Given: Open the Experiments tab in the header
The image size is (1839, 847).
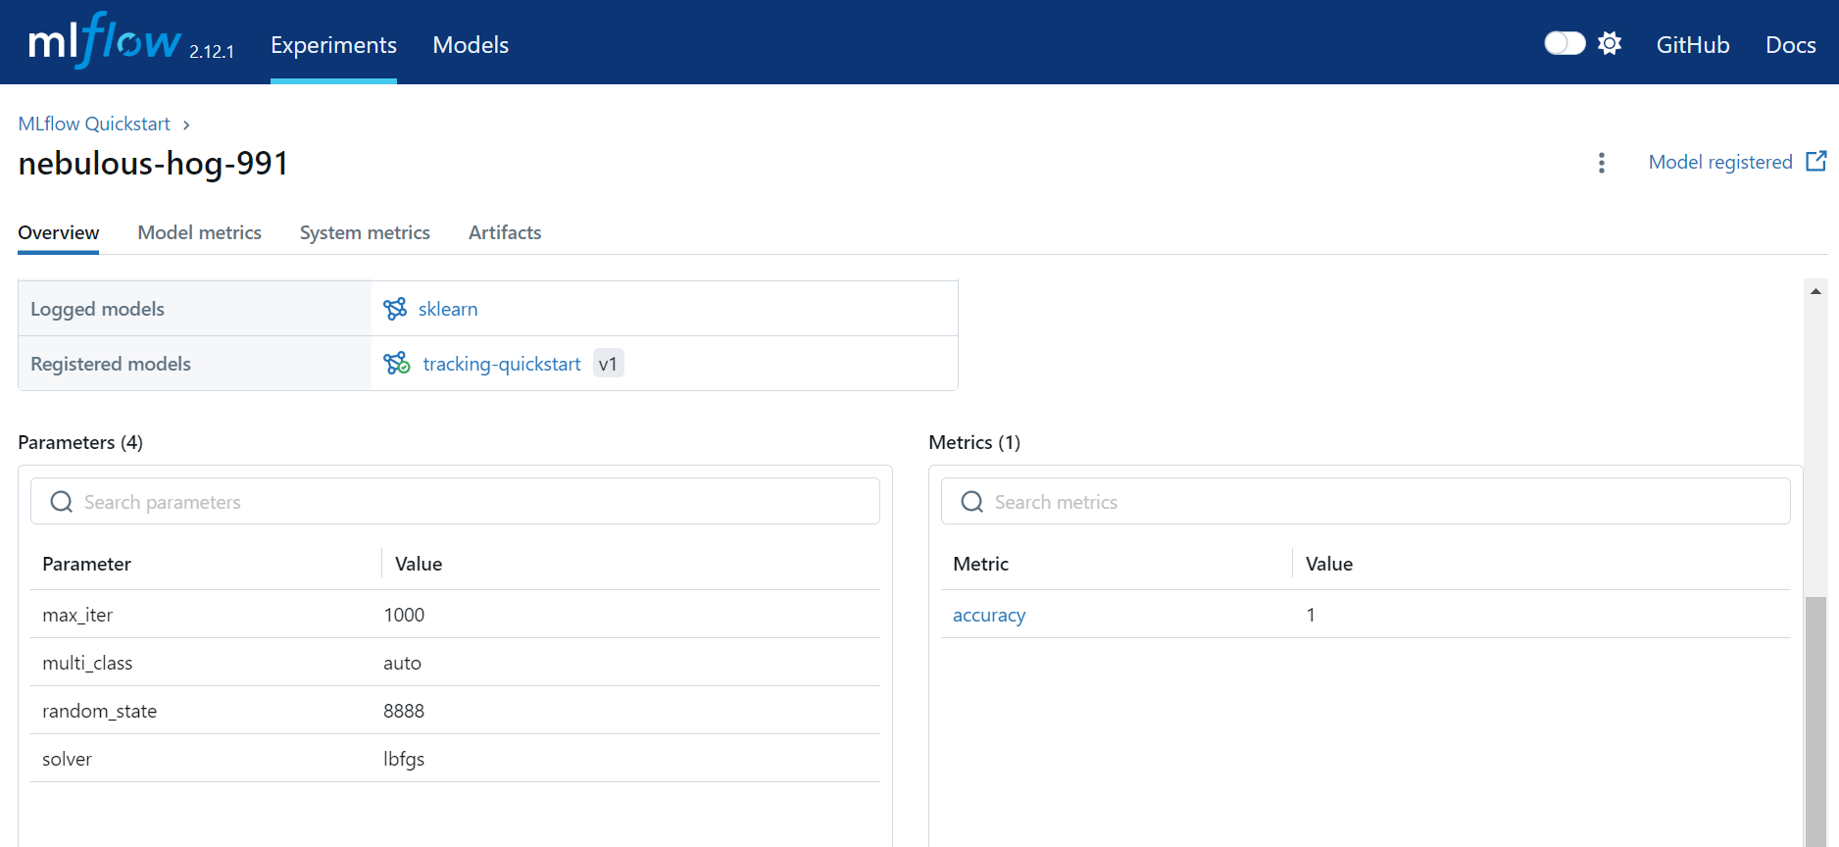Looking at the screenshot, I should (x=333, y=45).
